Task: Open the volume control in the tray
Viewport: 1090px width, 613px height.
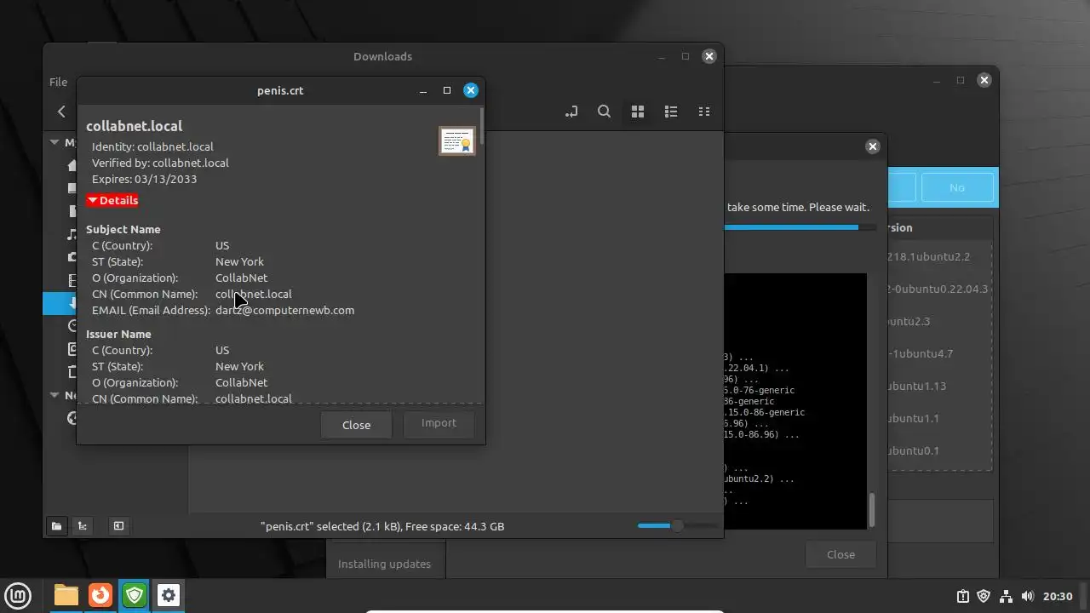Action: coord(1027,597)
